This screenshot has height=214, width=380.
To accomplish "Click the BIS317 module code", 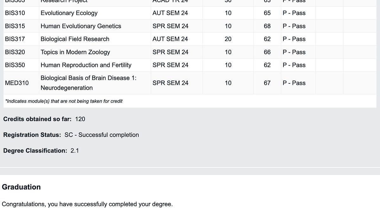I will pos(15,39).
